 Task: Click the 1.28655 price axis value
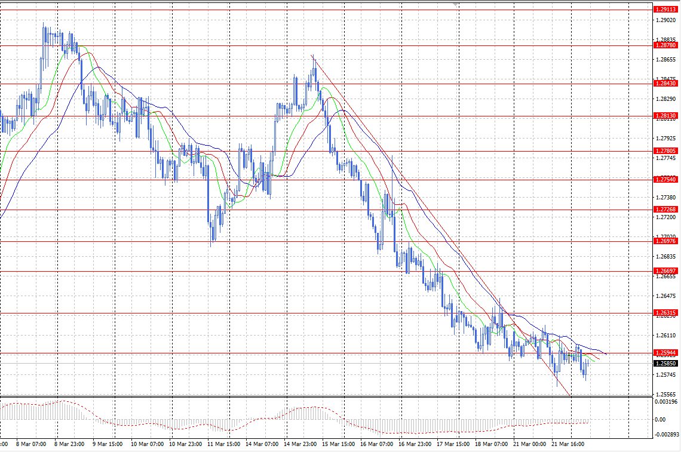tap(666, 60)
